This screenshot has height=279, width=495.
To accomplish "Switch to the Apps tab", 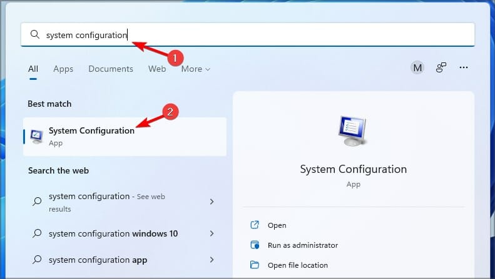I will click(x=63, y=69).
